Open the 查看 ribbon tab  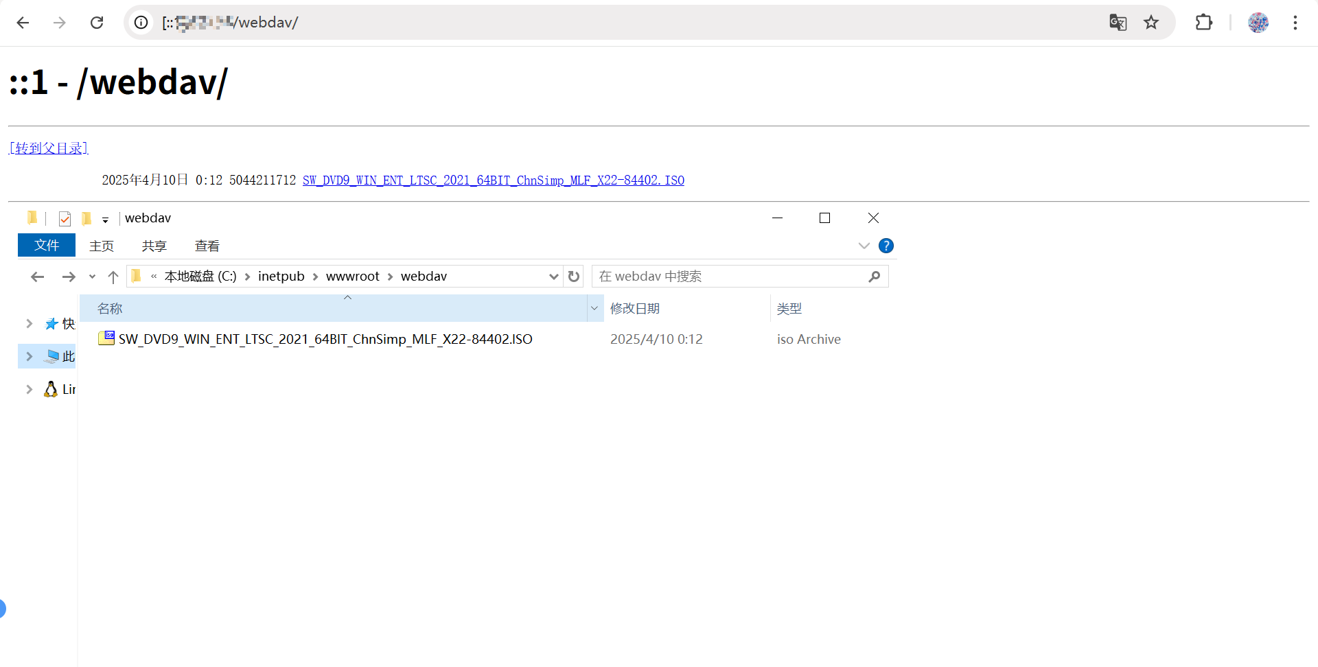click(207, 246)
